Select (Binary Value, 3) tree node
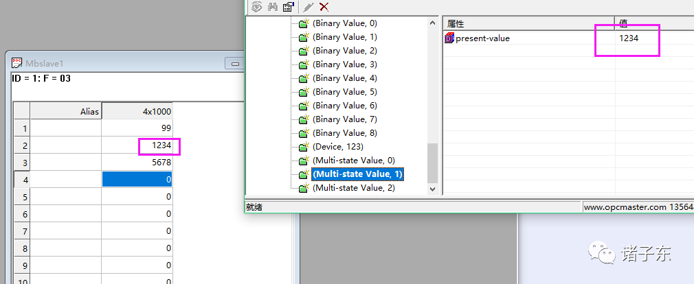 coord(345,64)
